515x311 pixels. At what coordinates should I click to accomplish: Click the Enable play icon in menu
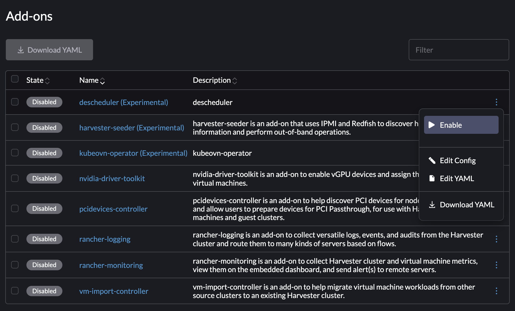pyautogui.click(x=432, y=125)
